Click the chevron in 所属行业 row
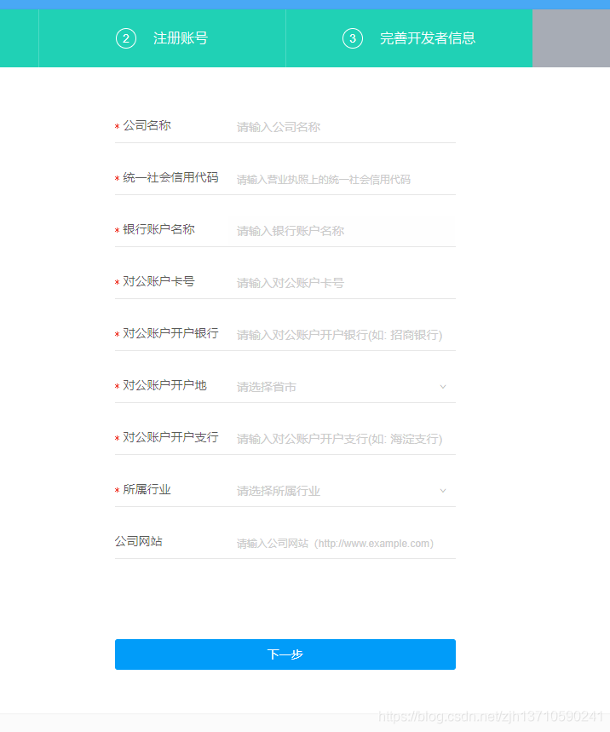610x732 pixels. tap(443, 491)
